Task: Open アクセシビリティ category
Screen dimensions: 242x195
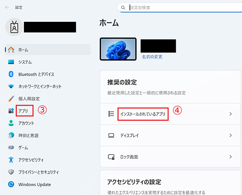Action: [x=48, y=160]
